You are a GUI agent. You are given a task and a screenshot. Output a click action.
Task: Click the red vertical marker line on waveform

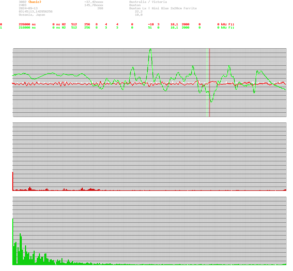(210, 83)
